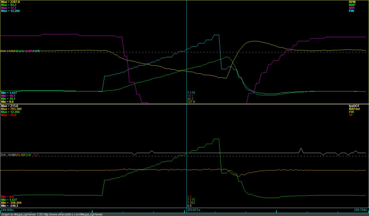Viewport: 369px width, 216px height.
Task: Click the Max = 703.380 MAPdot readout
Action: (11, 109)
